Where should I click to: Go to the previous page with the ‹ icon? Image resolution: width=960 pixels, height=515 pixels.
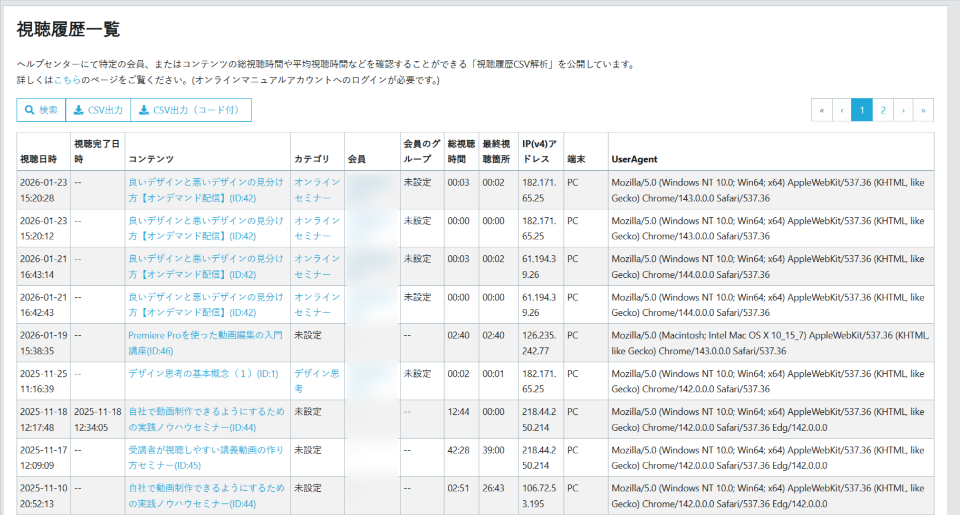click(841, 110)
